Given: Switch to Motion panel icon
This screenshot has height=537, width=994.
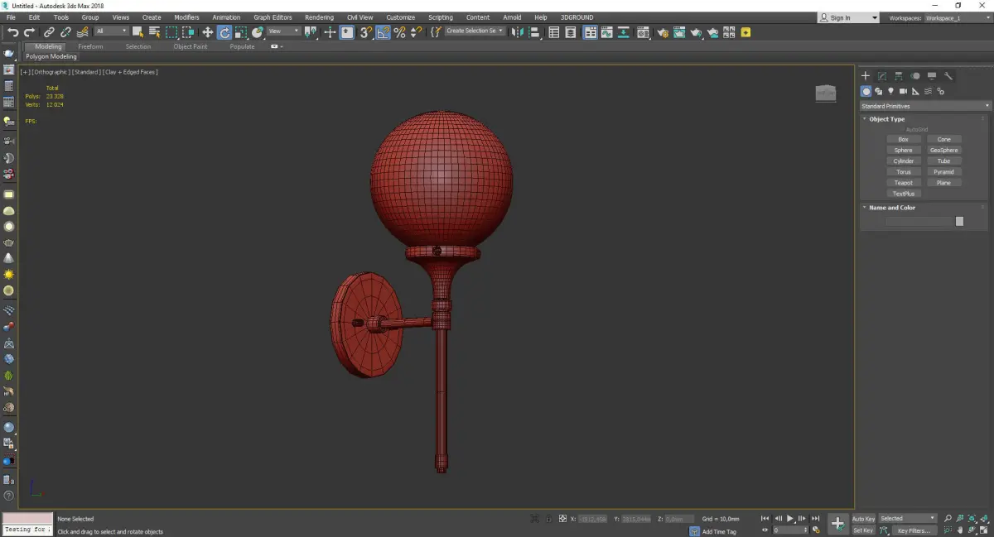Looking at the screenshot, I should pyautogui.click(x=915, y=75).
